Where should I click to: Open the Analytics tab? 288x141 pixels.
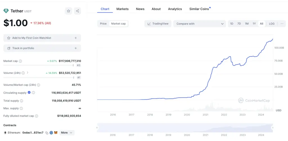tap(175, 9)
